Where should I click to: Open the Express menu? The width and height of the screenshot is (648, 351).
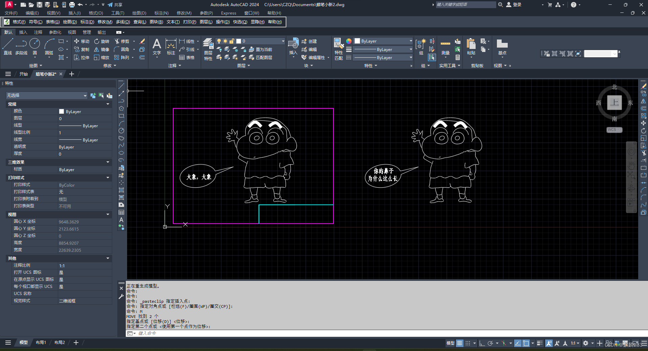[x=229, y=13]
